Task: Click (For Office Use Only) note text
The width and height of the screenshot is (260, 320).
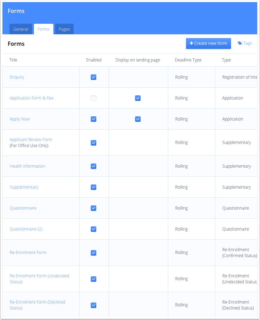Action: tap(29, 146)
